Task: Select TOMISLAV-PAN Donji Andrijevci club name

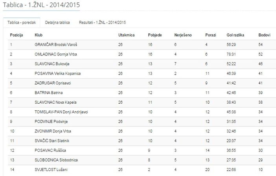Action: 61,112
